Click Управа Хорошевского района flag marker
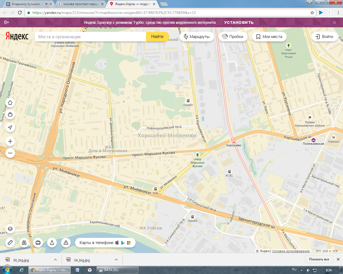The image size is (343, 274). coord(310,118)
